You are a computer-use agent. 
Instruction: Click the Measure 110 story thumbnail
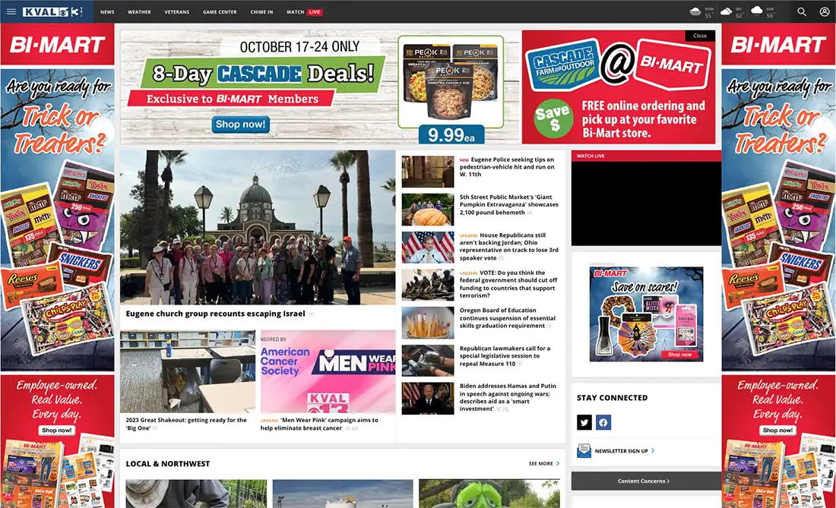point(428,361)
